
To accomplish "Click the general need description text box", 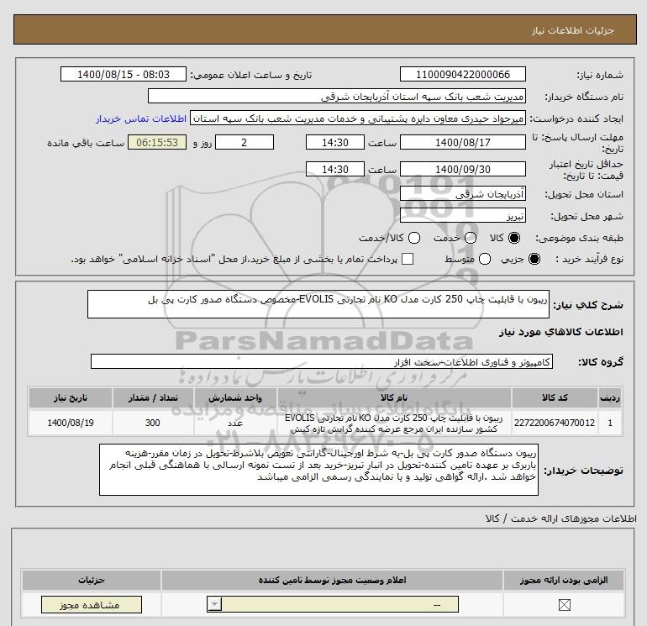I will (x=318, y=304).
